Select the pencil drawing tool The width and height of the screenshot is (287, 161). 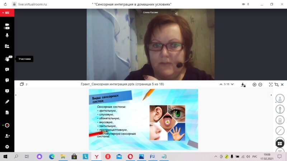[x=280, y=99]
